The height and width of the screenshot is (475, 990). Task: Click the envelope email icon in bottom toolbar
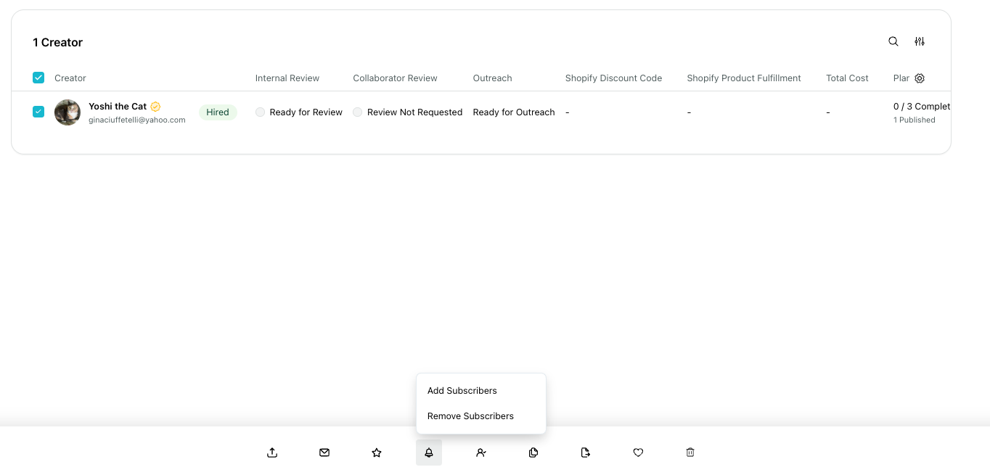tap(324, 453)
